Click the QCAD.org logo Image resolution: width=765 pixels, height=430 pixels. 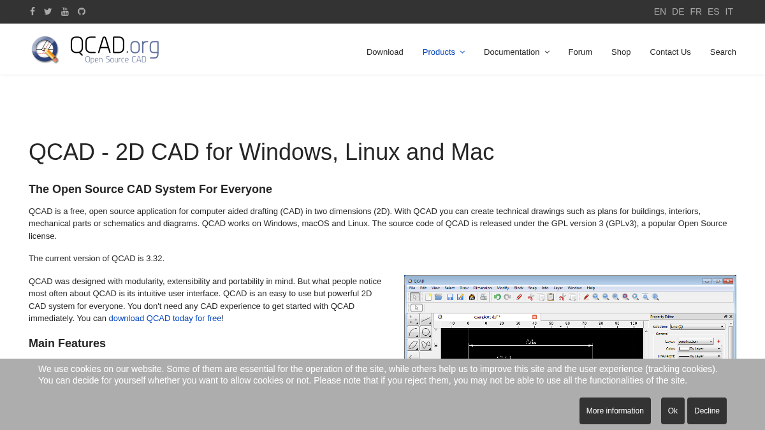[95, 50]
